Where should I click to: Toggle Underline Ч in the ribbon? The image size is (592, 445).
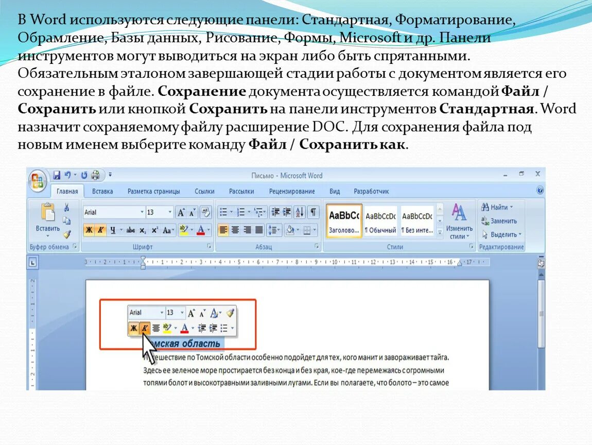point(113,230)
